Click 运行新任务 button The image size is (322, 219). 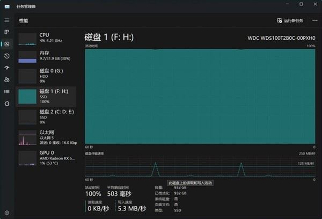[290, 20]
